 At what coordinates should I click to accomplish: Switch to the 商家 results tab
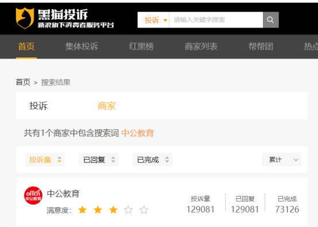coord(107,106)
